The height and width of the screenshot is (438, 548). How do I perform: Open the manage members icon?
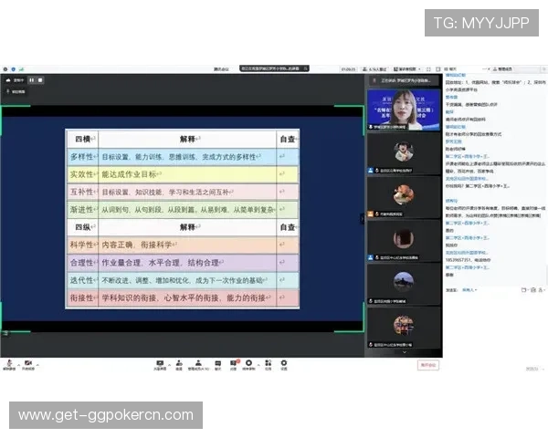[198, 365]
